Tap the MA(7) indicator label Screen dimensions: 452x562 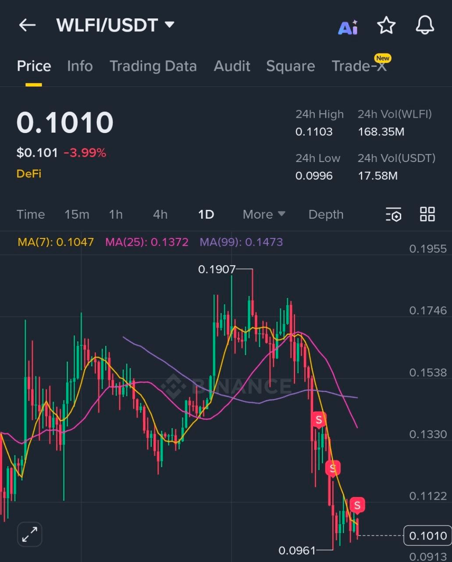click(56, 242)
